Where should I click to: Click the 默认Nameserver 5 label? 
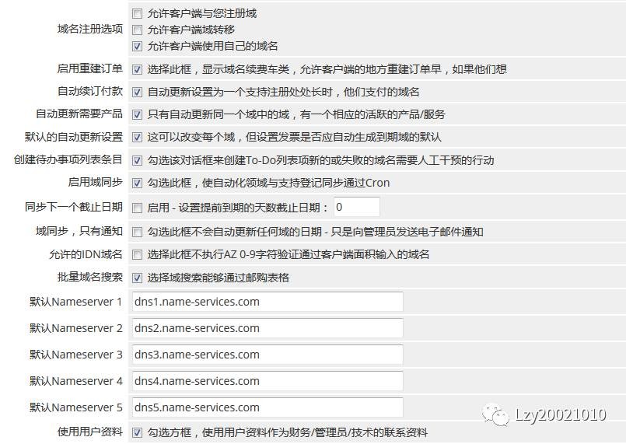[x=76, y=407]
